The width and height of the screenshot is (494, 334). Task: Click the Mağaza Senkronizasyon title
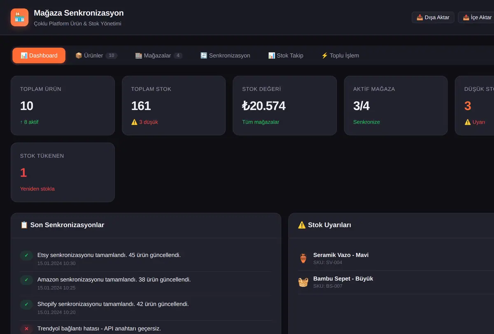[x=79, y=13]
